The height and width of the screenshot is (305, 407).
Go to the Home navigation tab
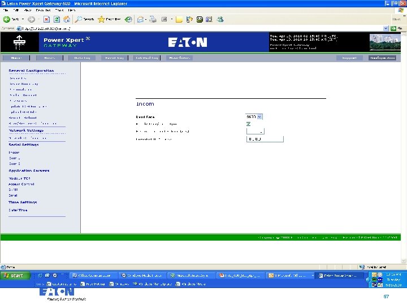[16, 58]
